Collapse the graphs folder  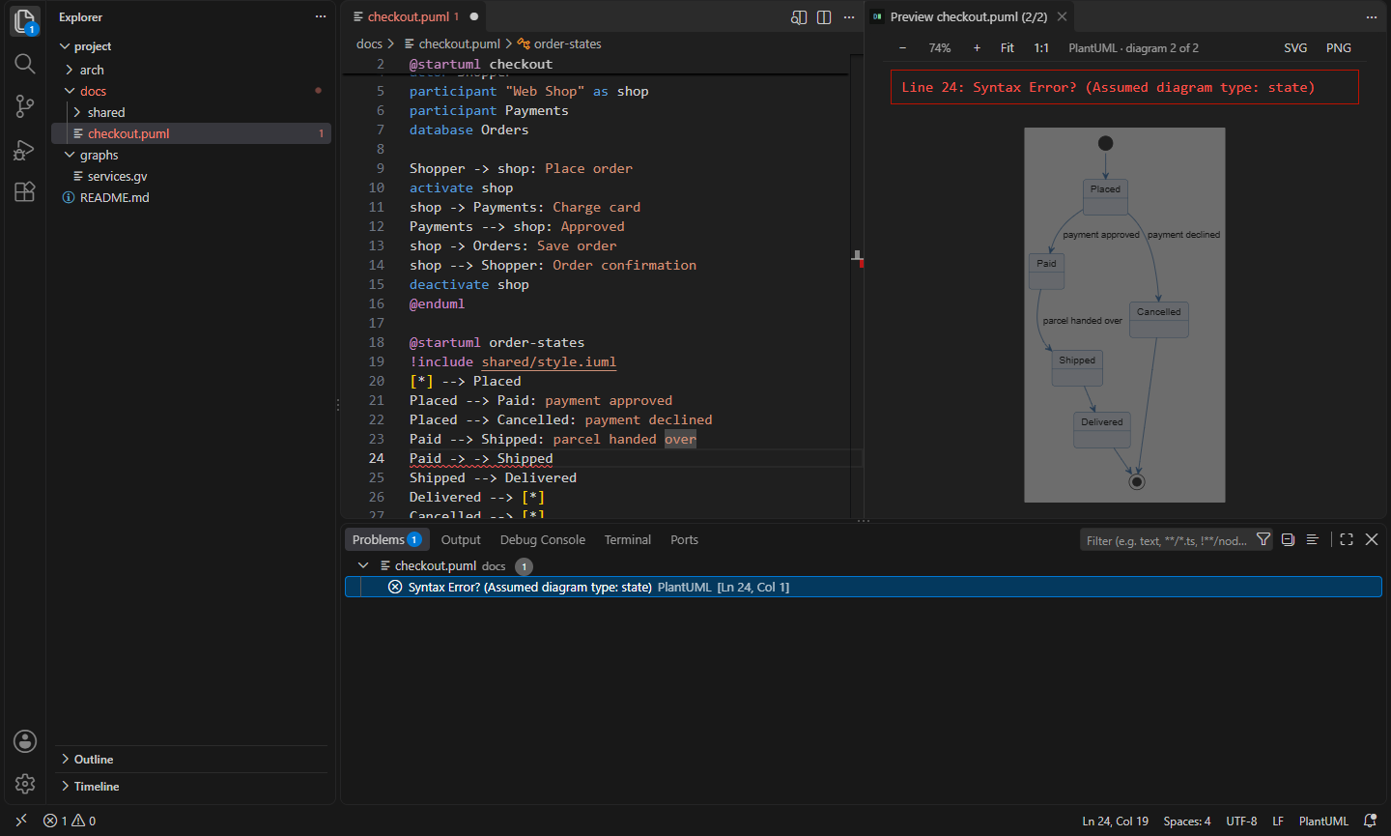[70, 155]
